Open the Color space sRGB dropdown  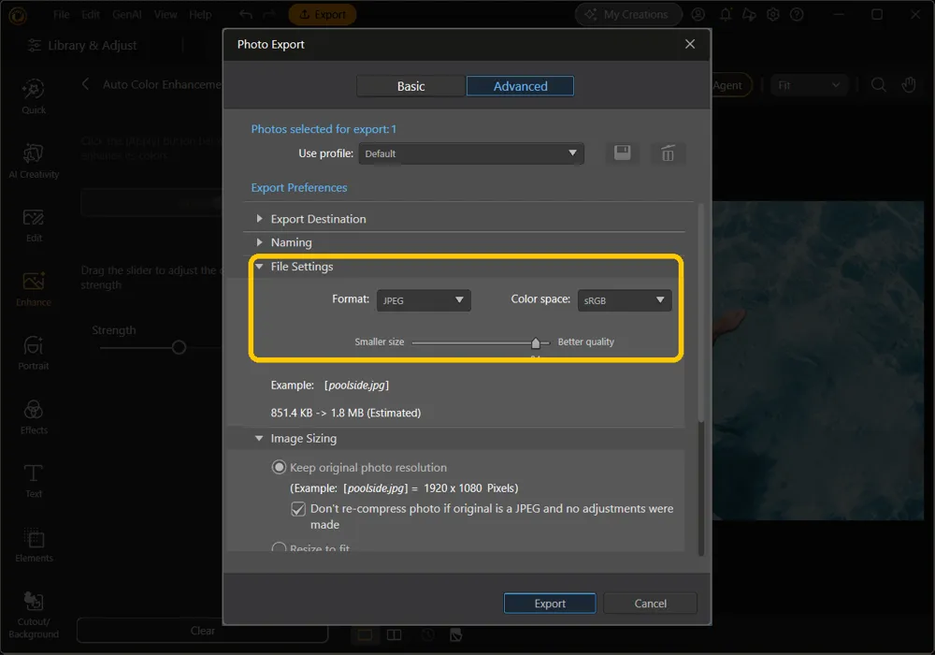(625, 300)
